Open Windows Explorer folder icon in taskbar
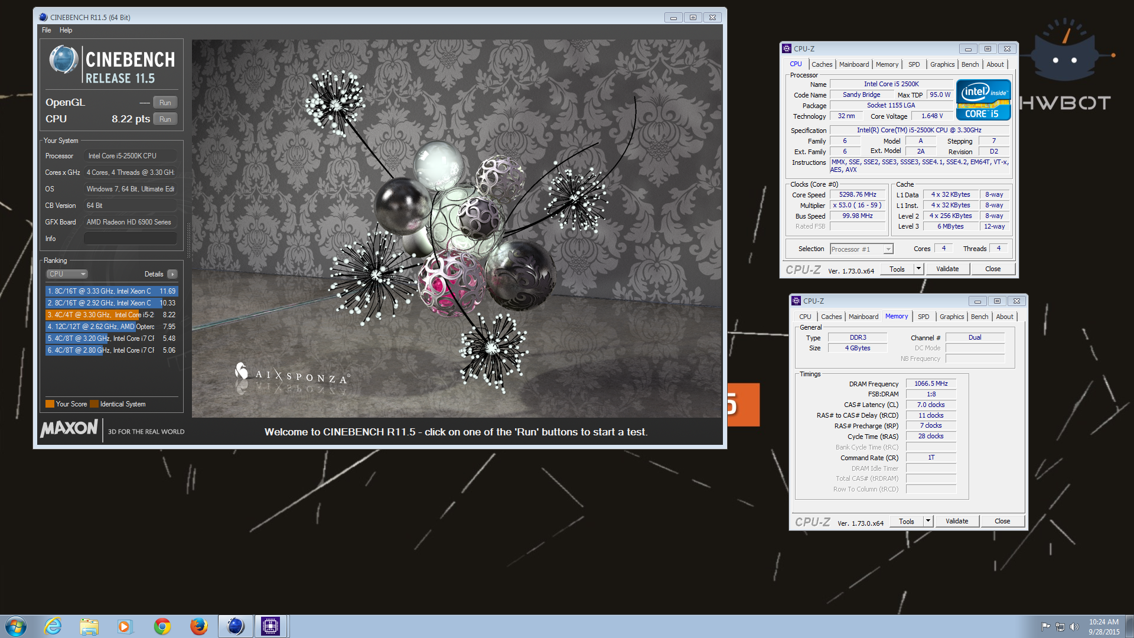The width and height of the screenshot is (1134, 638). point(89,626)
